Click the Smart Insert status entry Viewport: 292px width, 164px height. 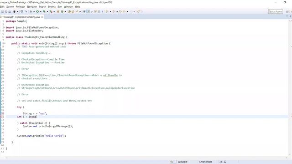(205, 162)
